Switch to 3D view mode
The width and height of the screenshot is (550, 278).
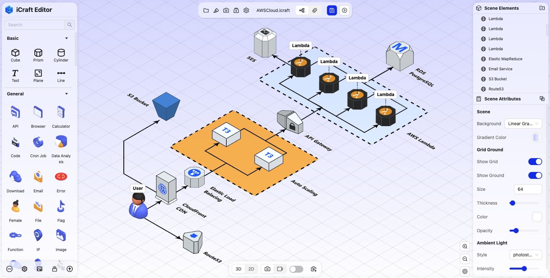coord(239,269)
